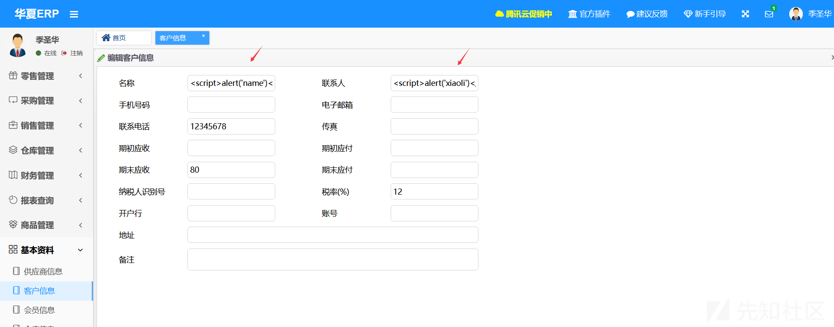Click the 传真 fax input field
The image size is (834, 327).
click(x=435, y=127)
